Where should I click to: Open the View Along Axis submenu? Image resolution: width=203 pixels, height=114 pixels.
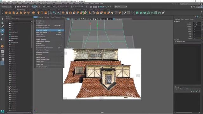(50, 37)
